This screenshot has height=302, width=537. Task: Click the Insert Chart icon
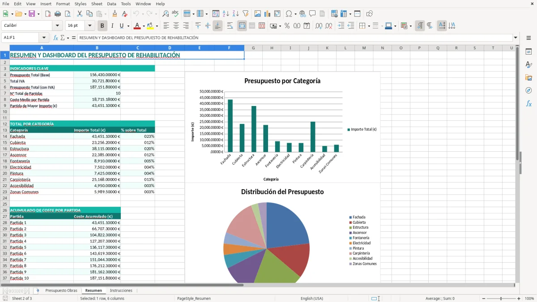pos(268,14)
